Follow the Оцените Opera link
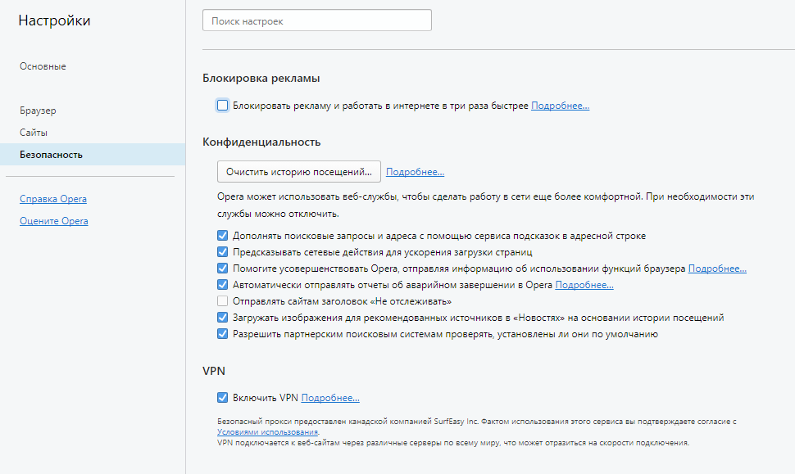 pos(54,221)
